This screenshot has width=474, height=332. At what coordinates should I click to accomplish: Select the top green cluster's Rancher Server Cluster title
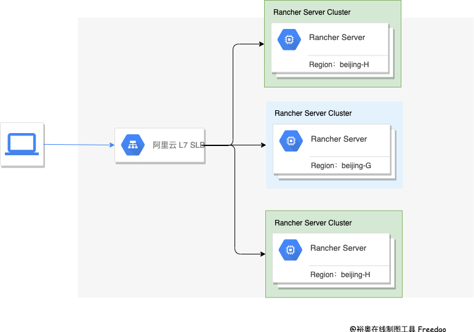311,12
